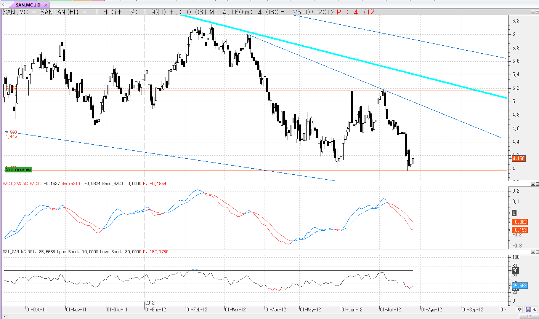Screen dimensions: 539x319
Task: Minimize the MACD indicator pane
Action: coord(532,184)
